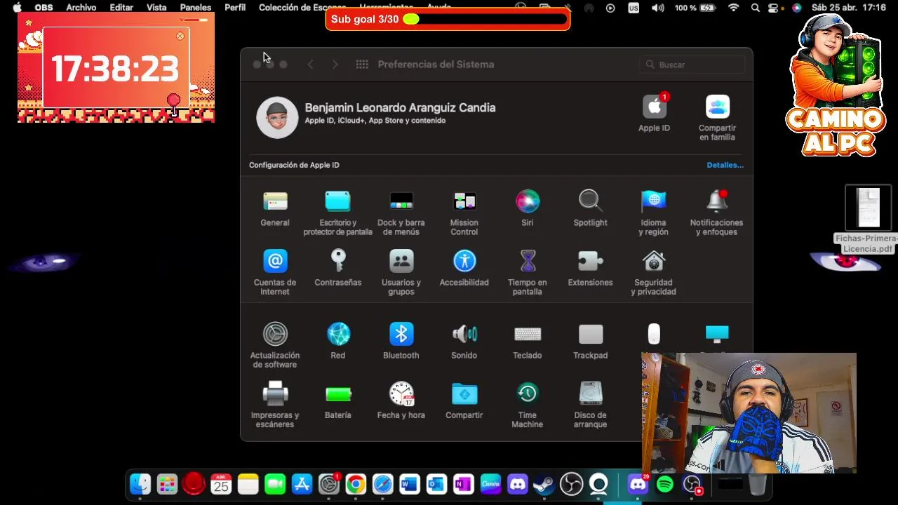The height and width of the screenshot is (505, 898).
Task: Open Time Machine preferences
Action: [x=528, y=405]
